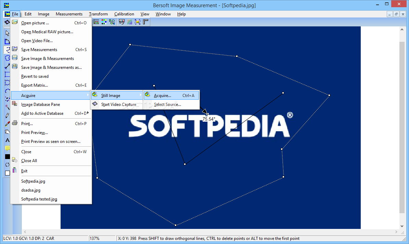Screen dimensions: 409x244
Task: Open the Image menu
Action: 43,14
